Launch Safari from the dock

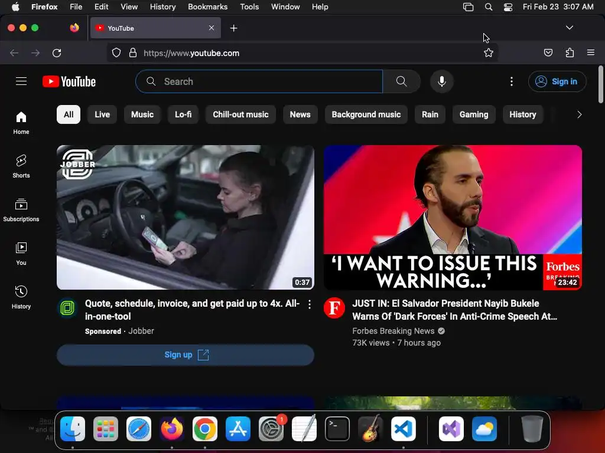point(139,429)
